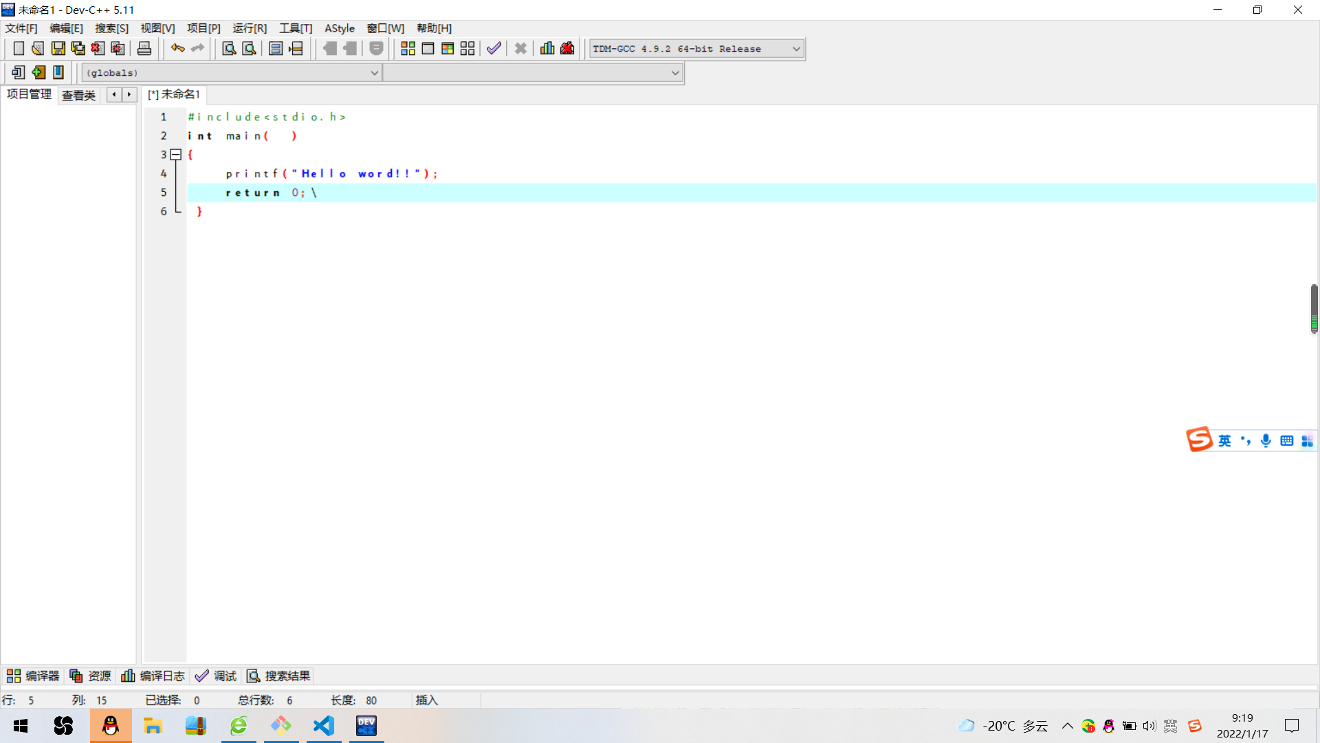Click the Save file toolbar icon
The height and width of the screenshot is (743, 1320).
pyautogui.click(x=58, y=49)
